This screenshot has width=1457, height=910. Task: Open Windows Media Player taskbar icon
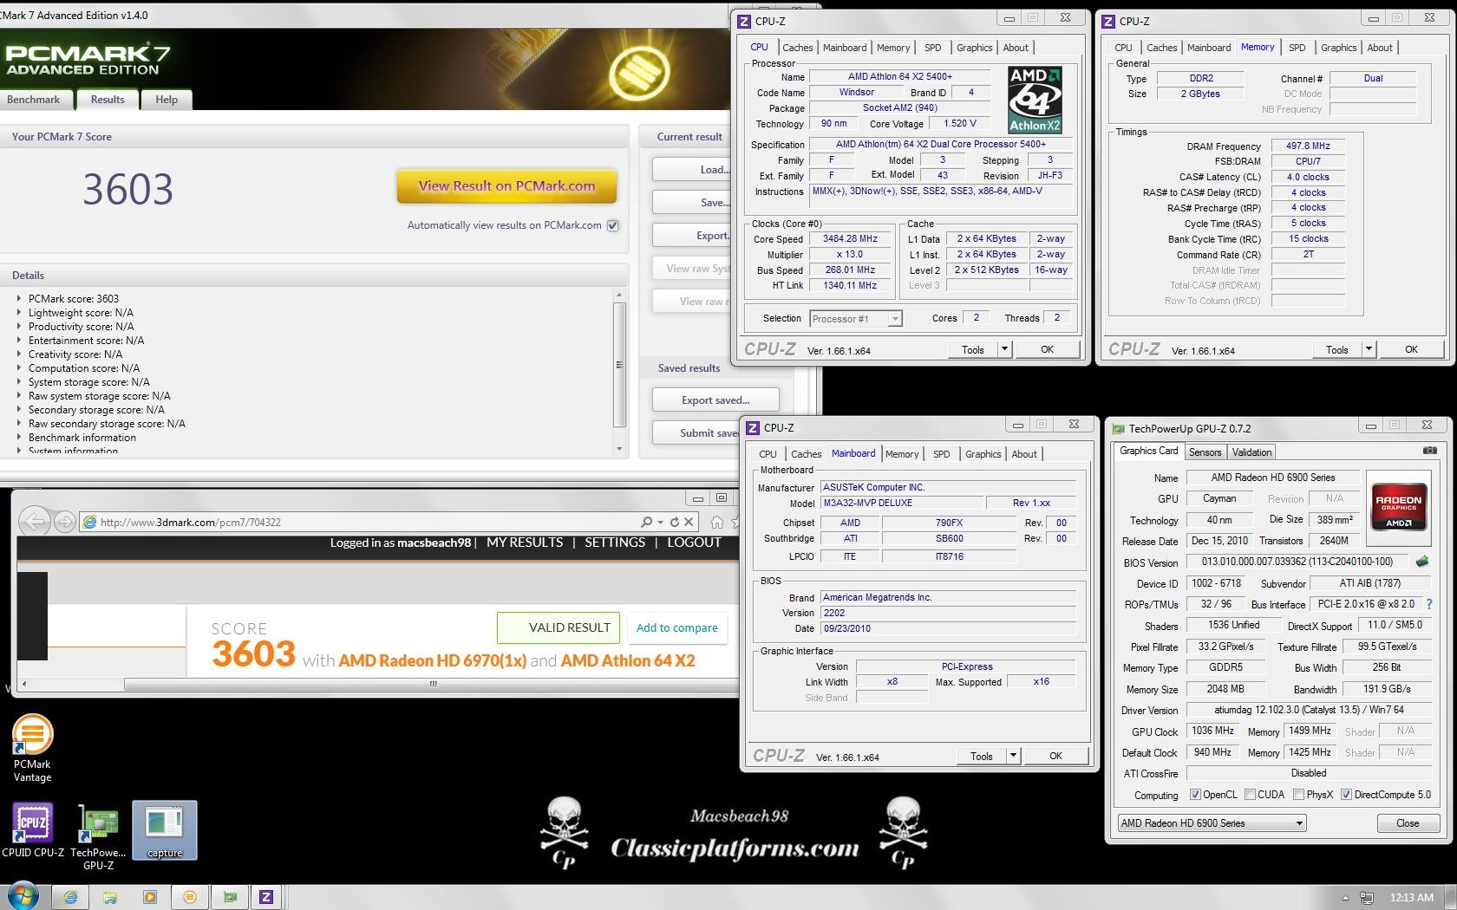point(150,897)
